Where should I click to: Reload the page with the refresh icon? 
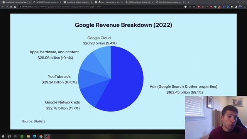point(11,7)
